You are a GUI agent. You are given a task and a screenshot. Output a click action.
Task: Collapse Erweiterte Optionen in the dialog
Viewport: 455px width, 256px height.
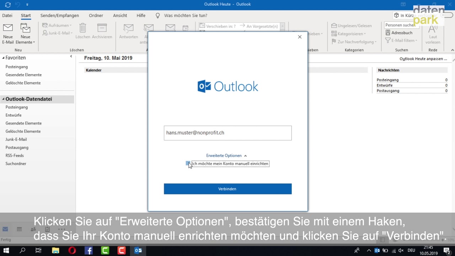point(226,156)
